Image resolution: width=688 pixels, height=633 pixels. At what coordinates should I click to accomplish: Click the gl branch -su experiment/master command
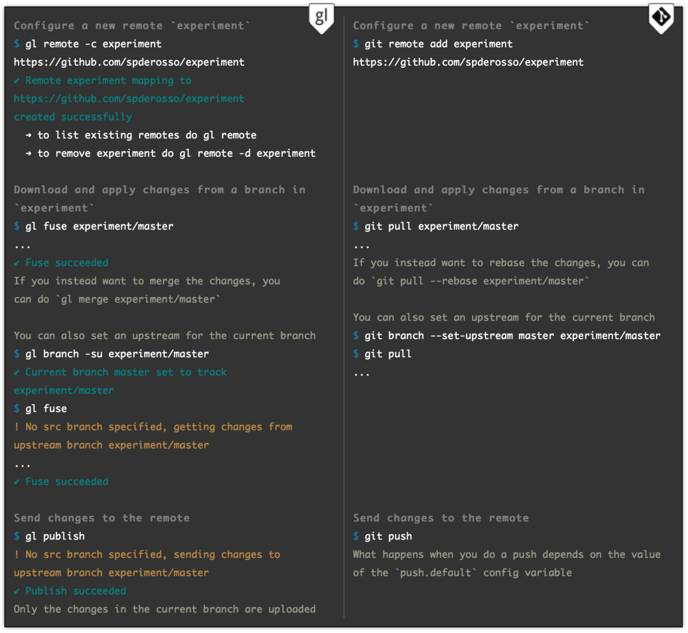(117, 354)
